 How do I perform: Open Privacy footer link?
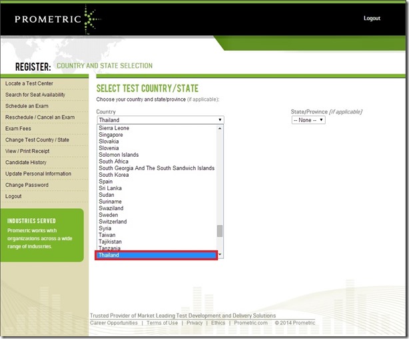195,323
